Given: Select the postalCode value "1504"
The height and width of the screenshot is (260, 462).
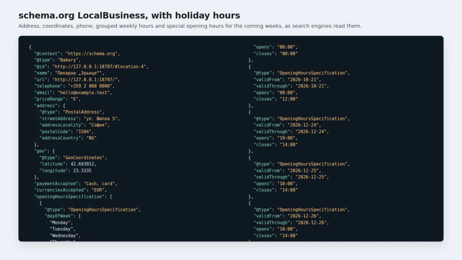Looking at the screenshot, I should click(x=83, y=131).
